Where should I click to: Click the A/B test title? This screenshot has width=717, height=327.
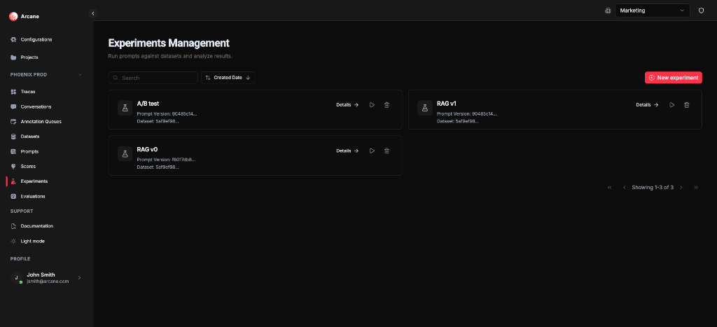(148, 104)
